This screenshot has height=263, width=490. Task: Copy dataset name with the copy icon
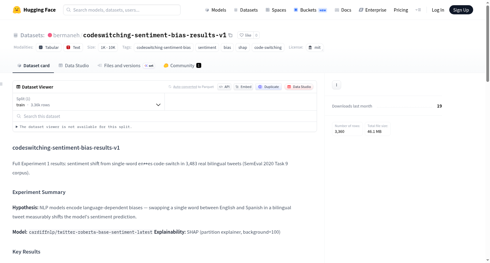[230, 35]
